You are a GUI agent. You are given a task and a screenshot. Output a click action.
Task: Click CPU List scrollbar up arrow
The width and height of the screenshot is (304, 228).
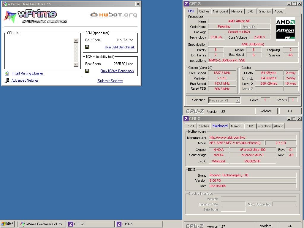76,40
